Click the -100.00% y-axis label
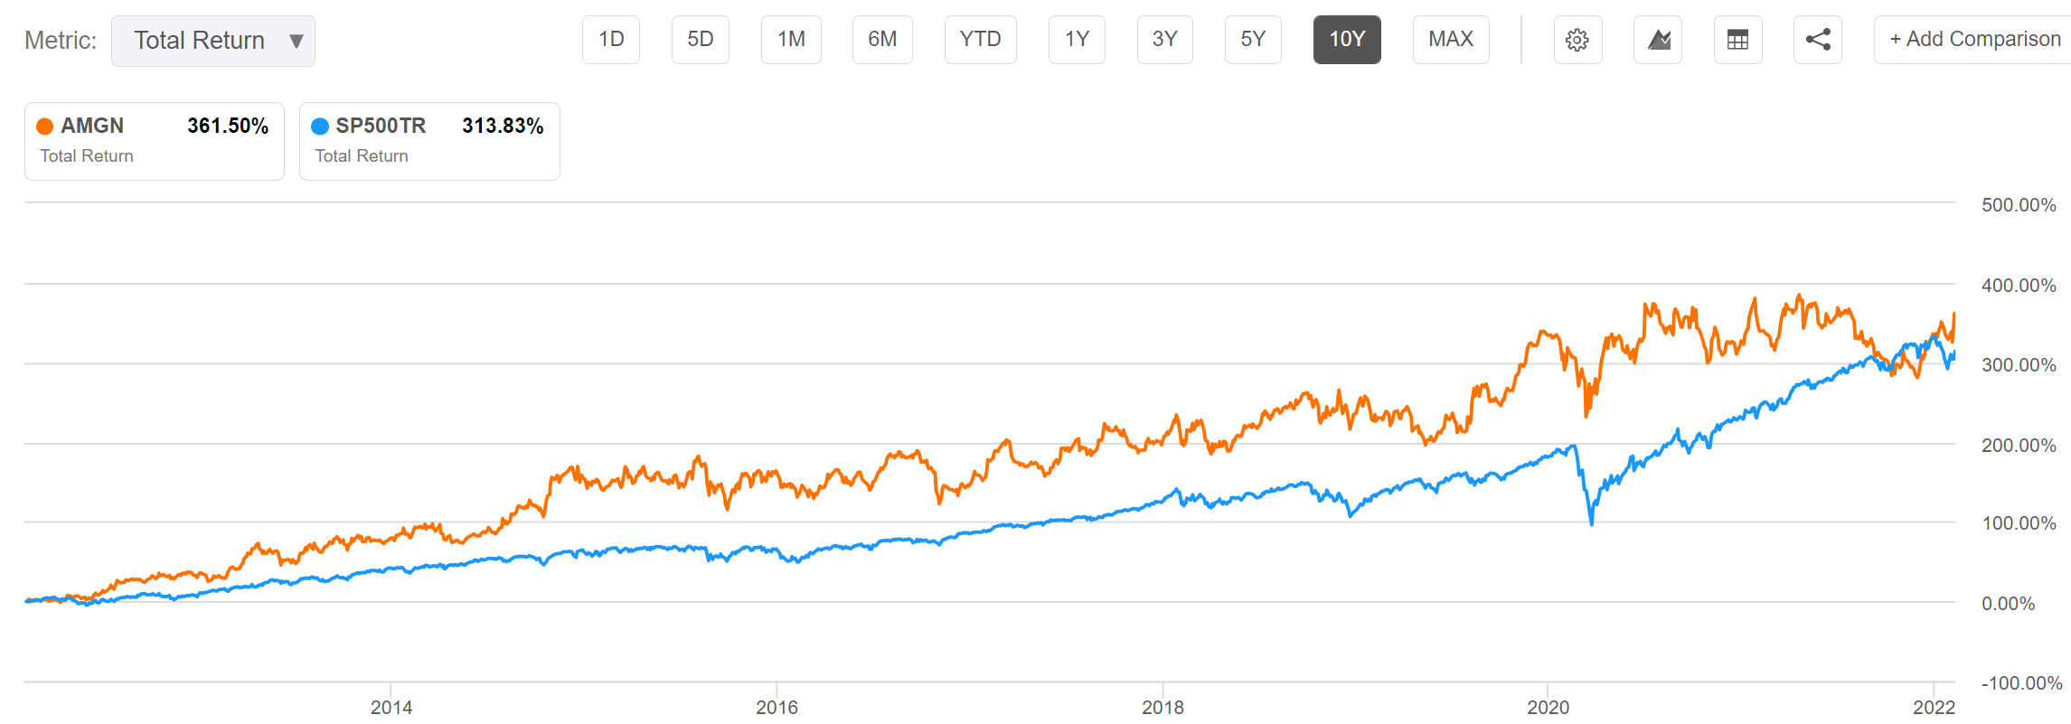This screenshot has width=2071, height=724. [x=2021, y=683]
